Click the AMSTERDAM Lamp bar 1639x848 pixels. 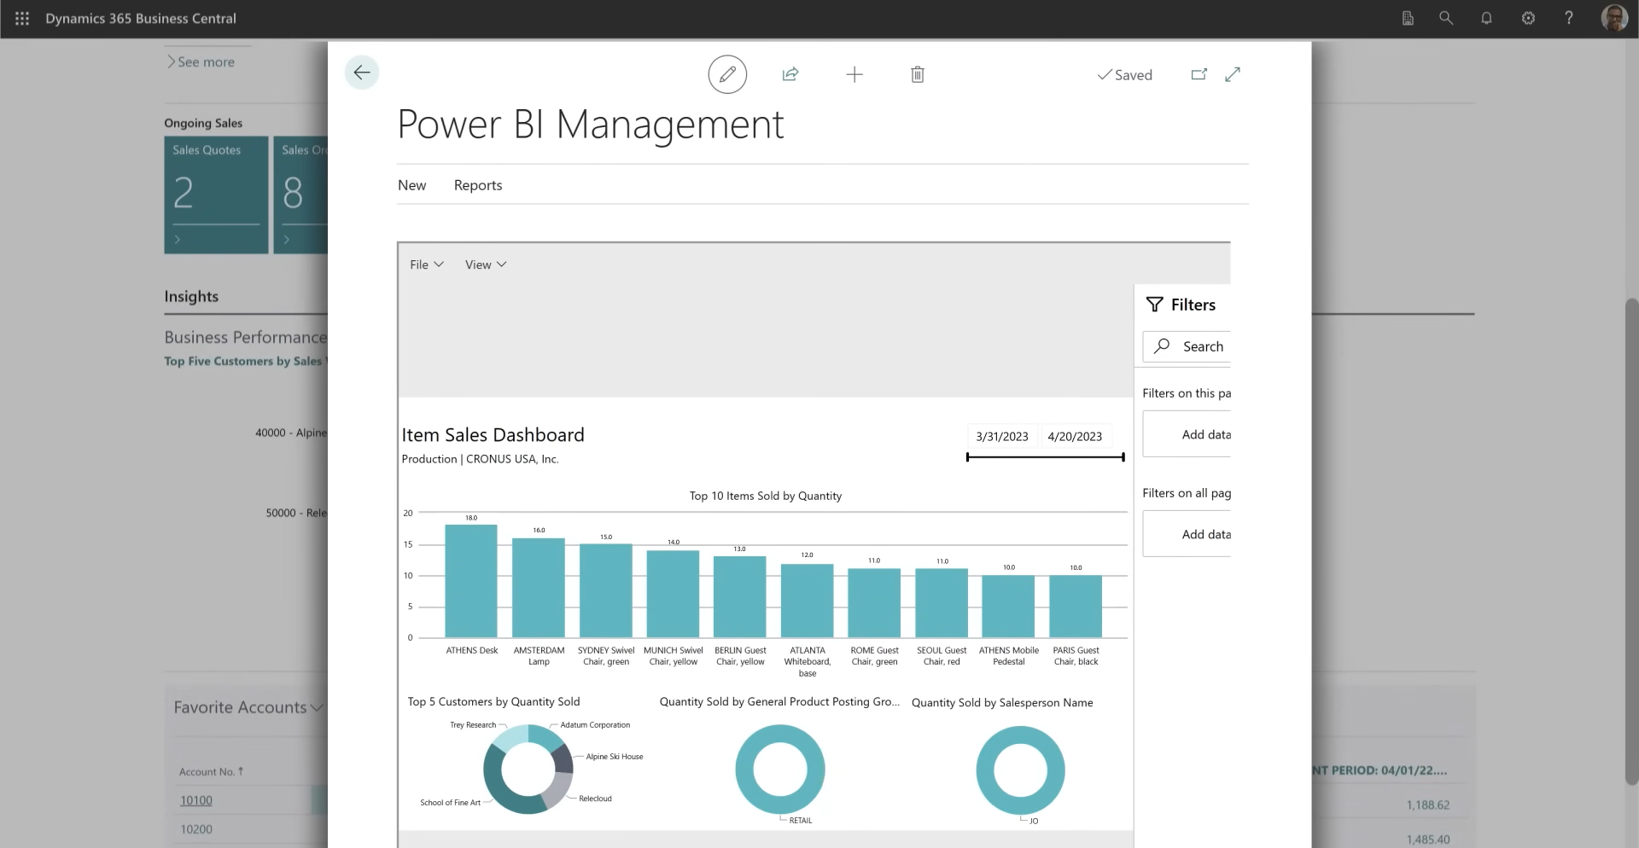pos(539,588)
